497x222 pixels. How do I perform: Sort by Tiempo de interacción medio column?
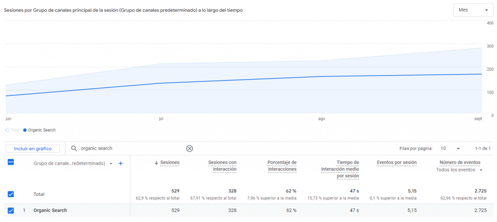(x=340, y=169)
